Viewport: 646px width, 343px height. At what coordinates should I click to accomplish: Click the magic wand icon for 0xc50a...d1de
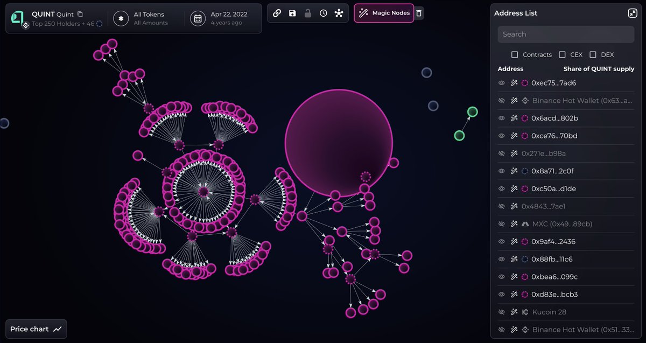pyautogui.click(x=514, y=189)
